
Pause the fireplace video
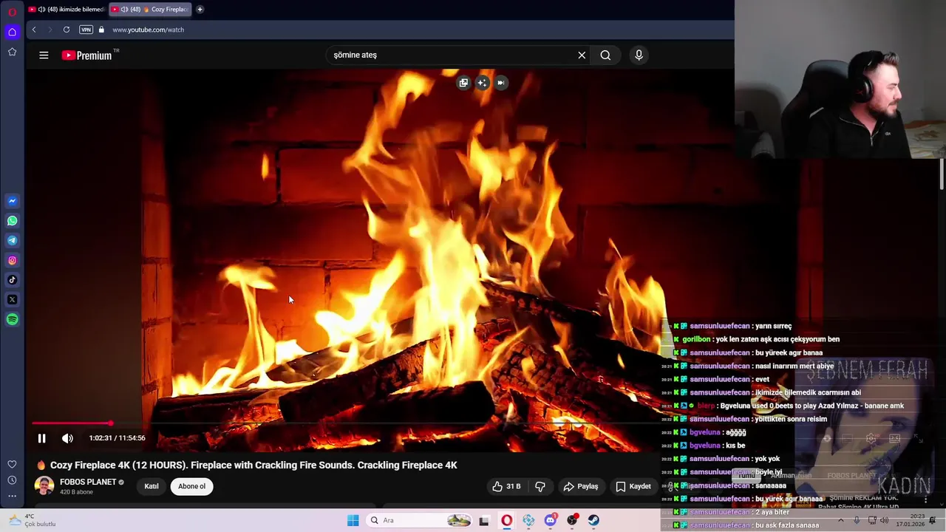point(42,438)
